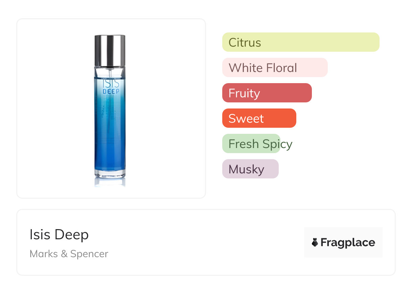Click the clear glass base of the bottle
412x292 pixels.
click(110, 175)
